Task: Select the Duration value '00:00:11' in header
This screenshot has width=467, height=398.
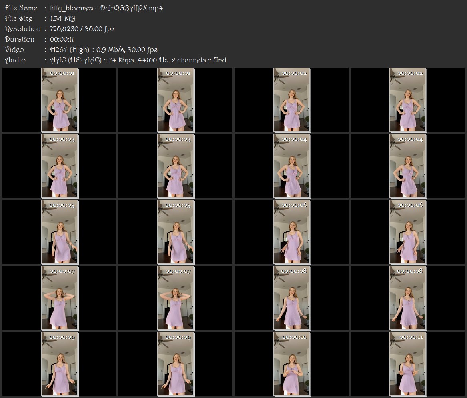Action: [62, 39]
